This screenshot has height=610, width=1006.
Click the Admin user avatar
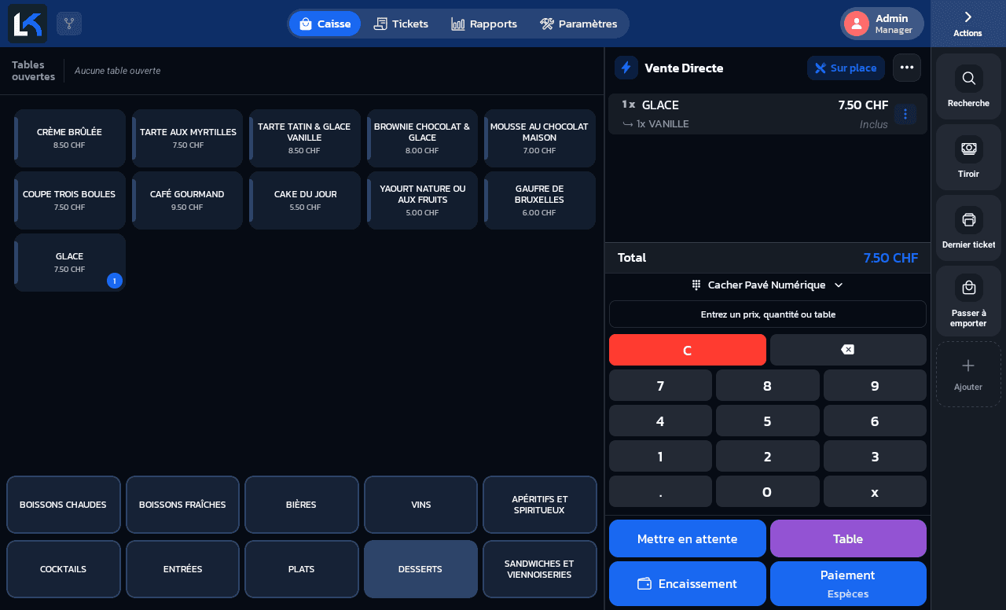pyautogui.click(x=857, y=24)
